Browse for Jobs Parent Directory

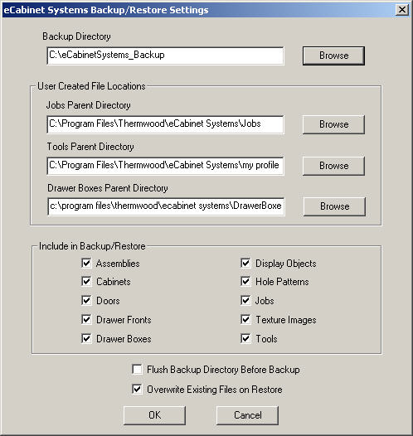[333, 124]
